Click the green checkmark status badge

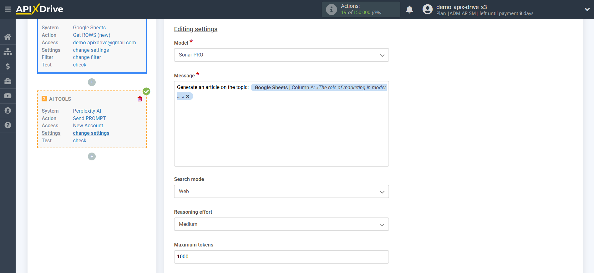[146, 91]
